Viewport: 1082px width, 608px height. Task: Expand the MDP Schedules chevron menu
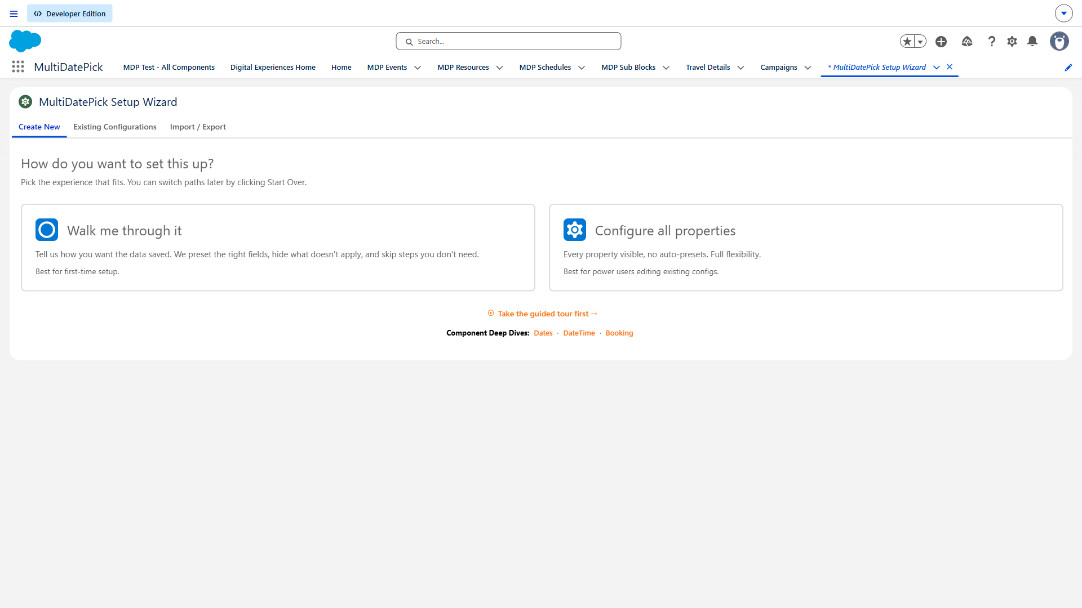582,68
